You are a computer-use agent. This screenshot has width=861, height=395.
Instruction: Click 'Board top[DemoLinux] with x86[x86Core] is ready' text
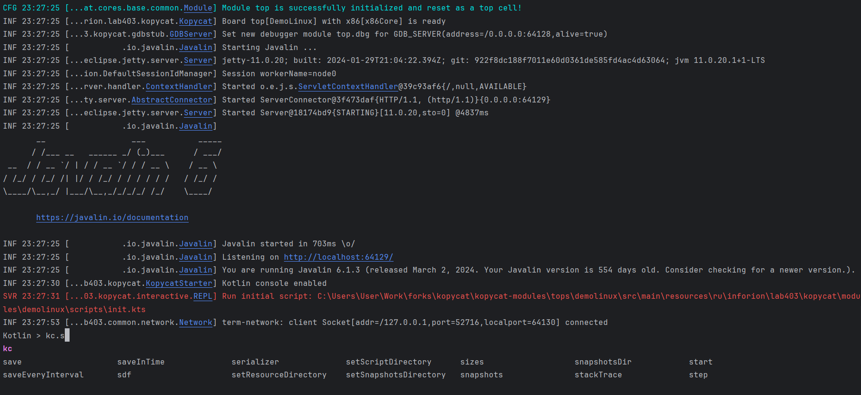click(x=334, y=21)
